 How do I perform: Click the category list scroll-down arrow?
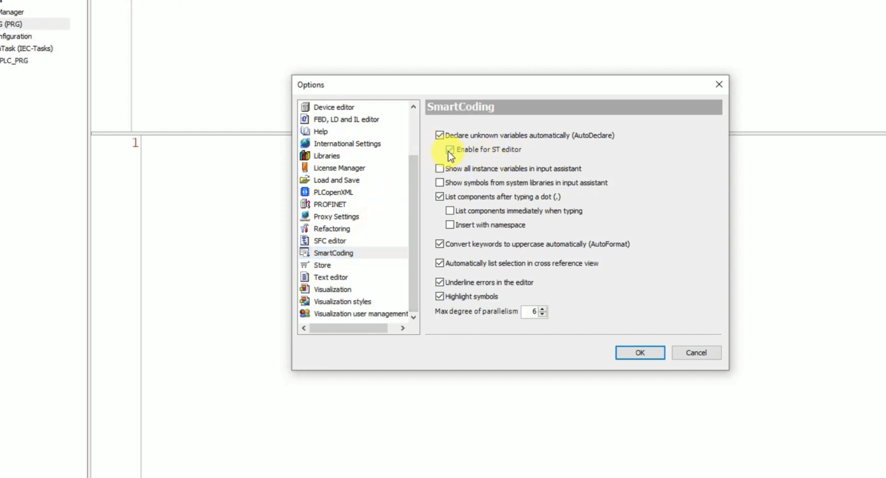(x=414, y=317)
